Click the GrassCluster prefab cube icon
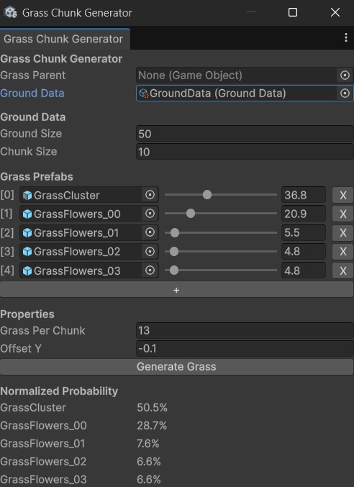Screen dimensions: 354x487 27,196
